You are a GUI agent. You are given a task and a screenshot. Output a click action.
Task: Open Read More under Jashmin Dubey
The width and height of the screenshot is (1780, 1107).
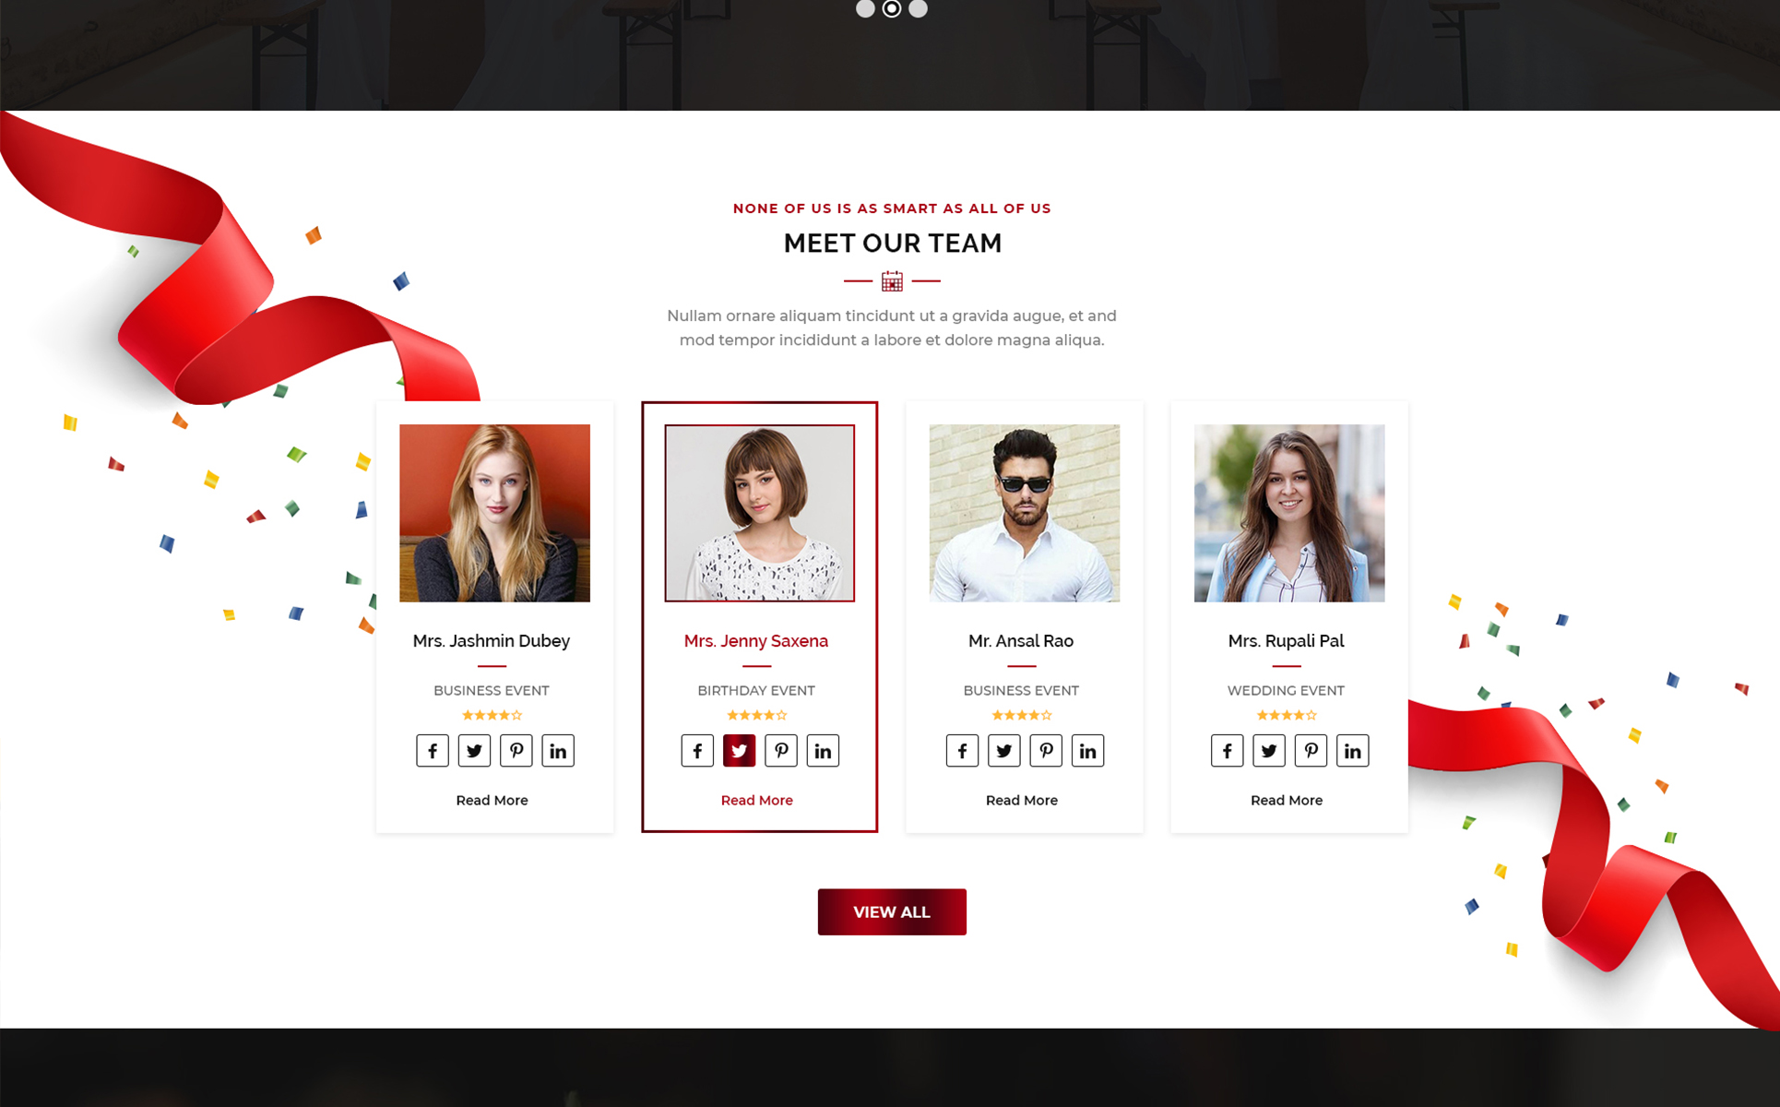[492, 801]
